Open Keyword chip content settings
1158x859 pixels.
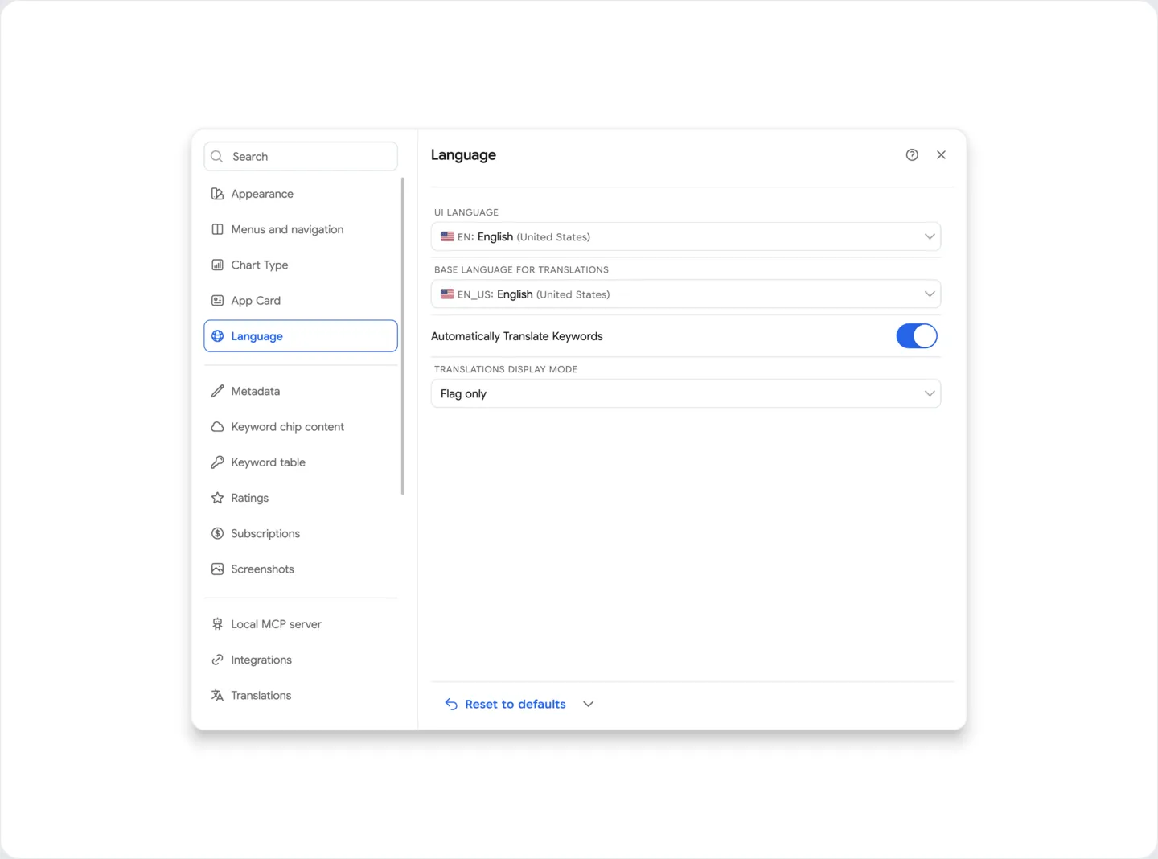(x=301, y=427)
